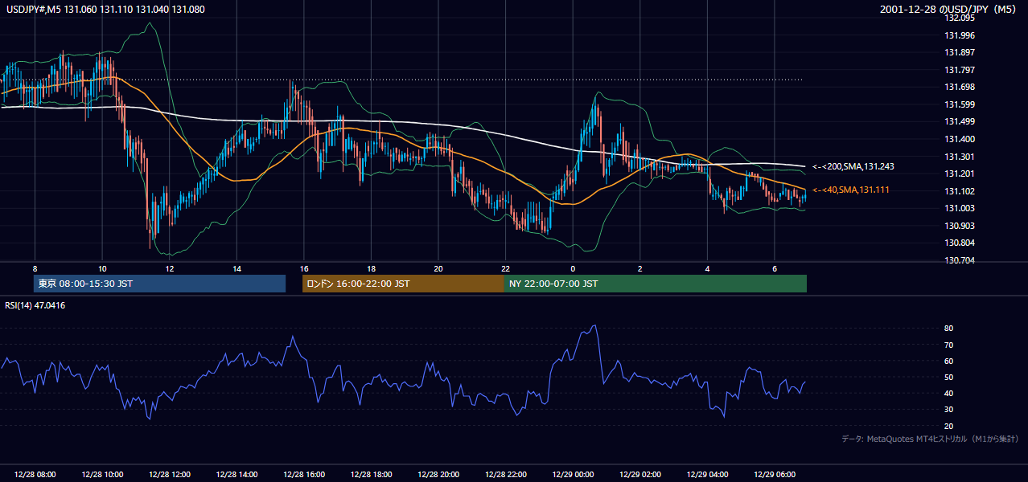Click the bottom time label 12/29 00:00
Viewport: 1028px width, 482px height.
573,475
